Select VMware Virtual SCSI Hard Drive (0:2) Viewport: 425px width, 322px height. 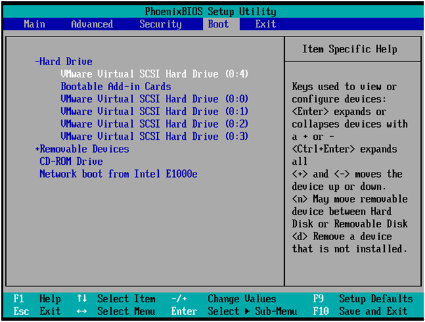[x=154, y=124]
